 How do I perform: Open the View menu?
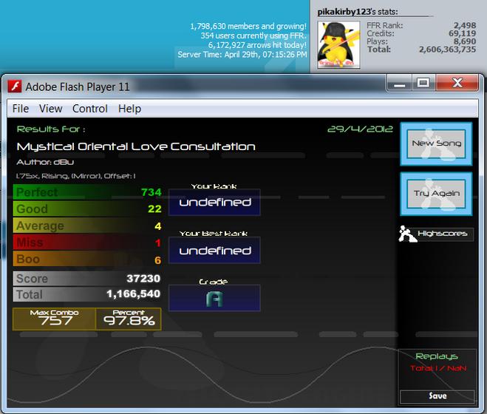click(x=51, y=109)
